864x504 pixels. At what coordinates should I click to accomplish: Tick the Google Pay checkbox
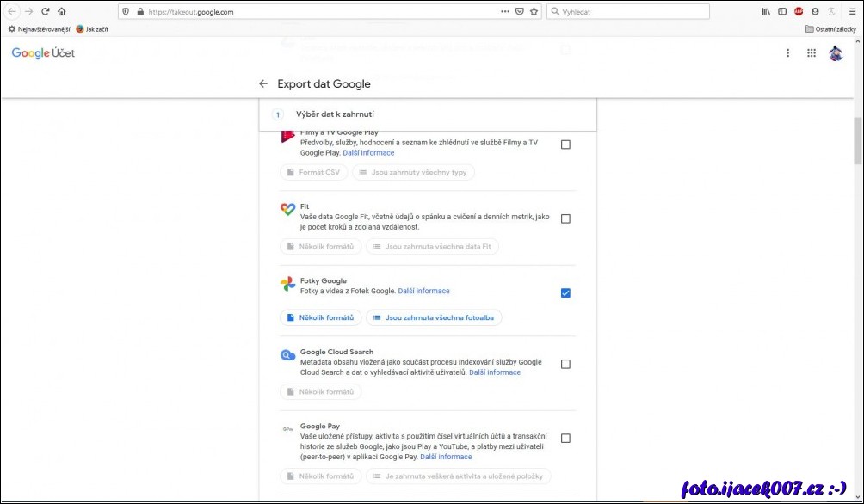(565, 438)
